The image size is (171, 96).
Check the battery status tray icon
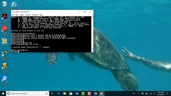click(147, 94)
